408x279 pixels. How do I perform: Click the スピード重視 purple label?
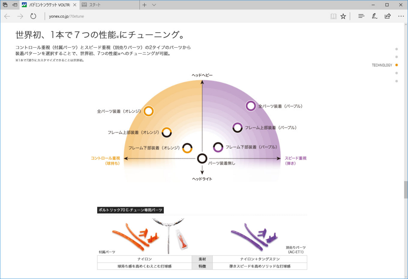pos(296,161)
